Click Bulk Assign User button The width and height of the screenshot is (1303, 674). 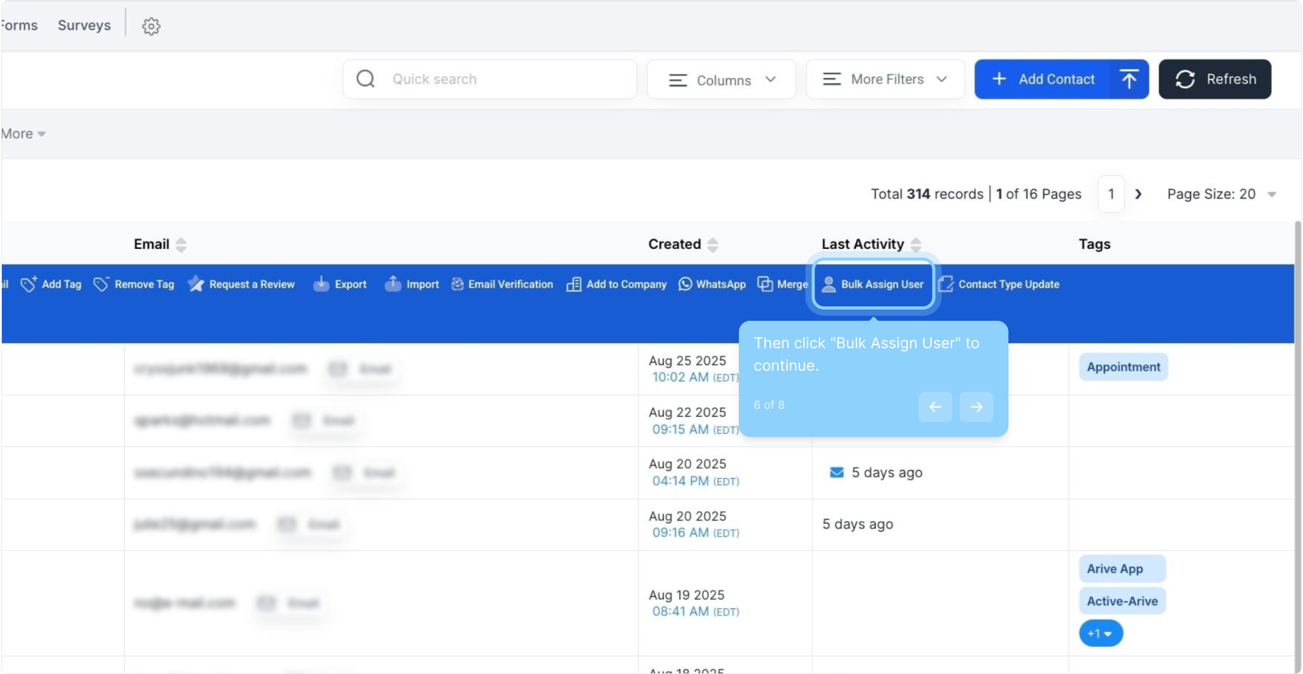(x=873, y=285)
